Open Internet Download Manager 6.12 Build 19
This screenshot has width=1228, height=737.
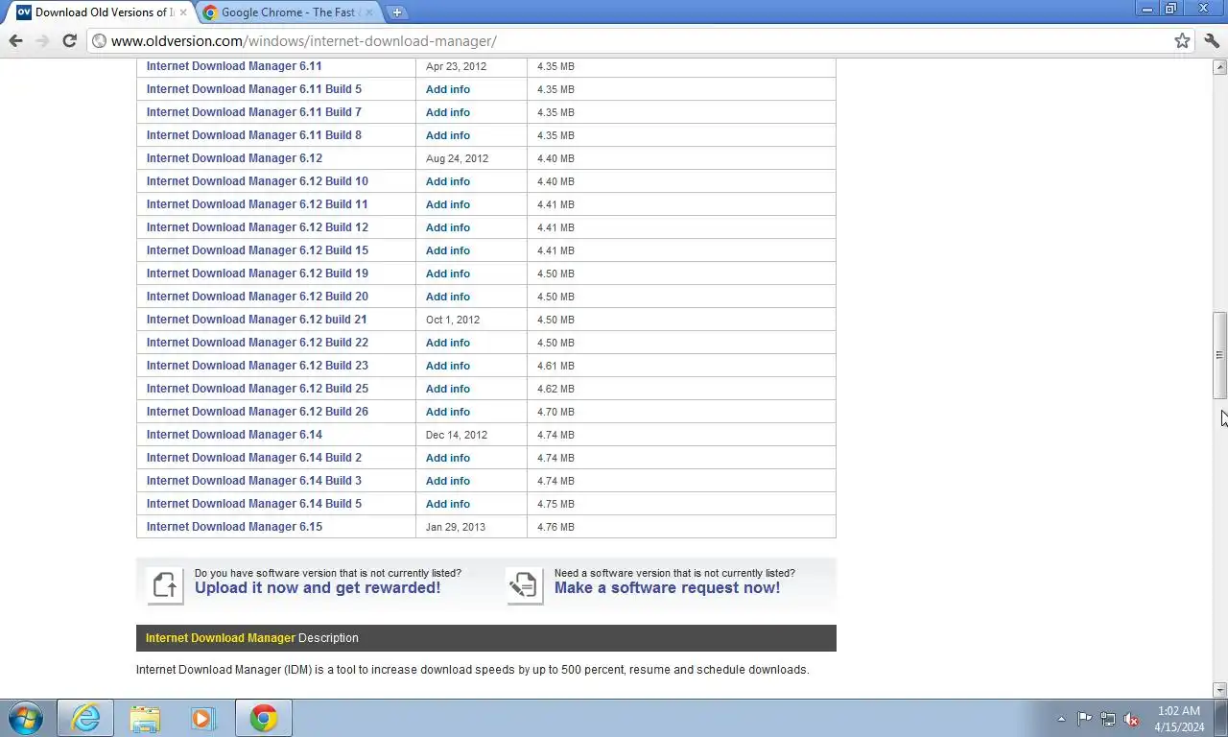pyautogui.click(x=257, y=273)
